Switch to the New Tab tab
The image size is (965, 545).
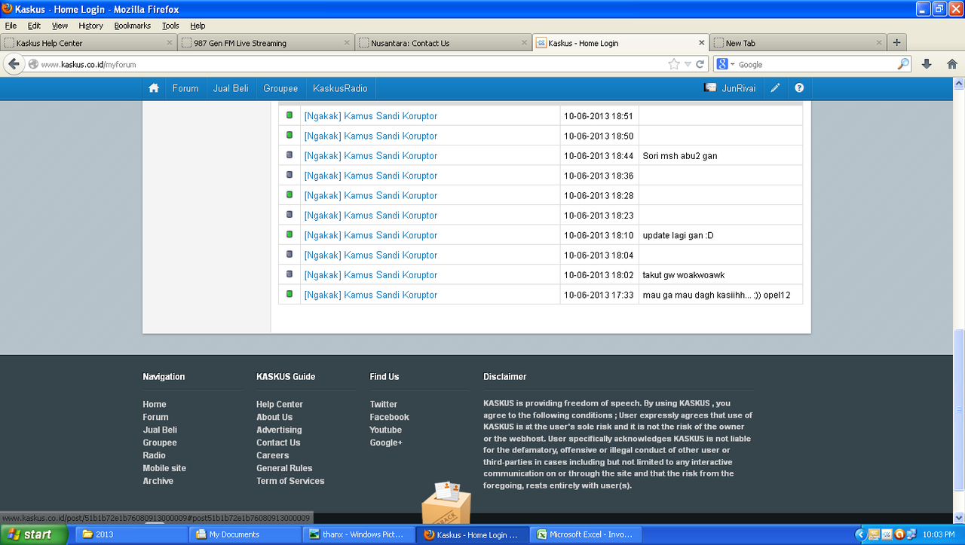click(798, 43)
